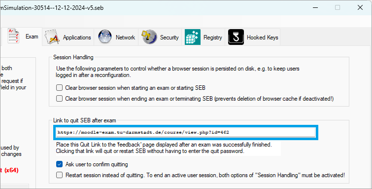Tick Restart session instead of quitting

coord(59,175)
